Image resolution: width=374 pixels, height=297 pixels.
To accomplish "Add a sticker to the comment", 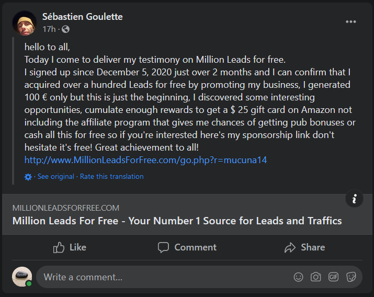I will pyautogui.click(x=351, y=277).
